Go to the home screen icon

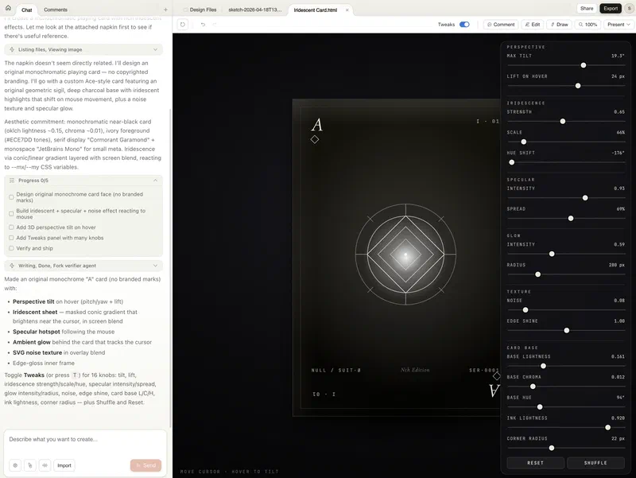coord(8,8)
